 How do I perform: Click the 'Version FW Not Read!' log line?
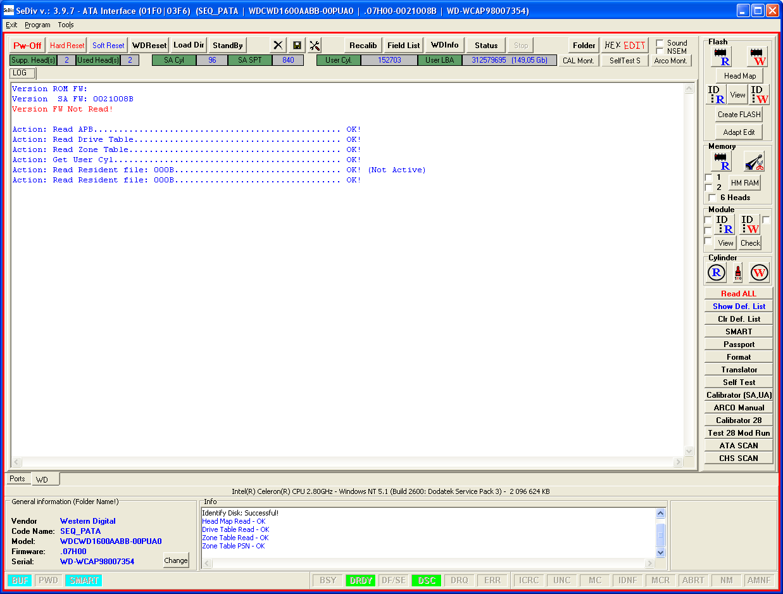coord(63,109)
